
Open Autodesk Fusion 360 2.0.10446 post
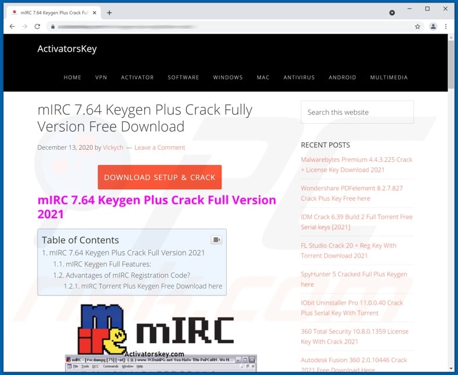click(x=354, y=365)
